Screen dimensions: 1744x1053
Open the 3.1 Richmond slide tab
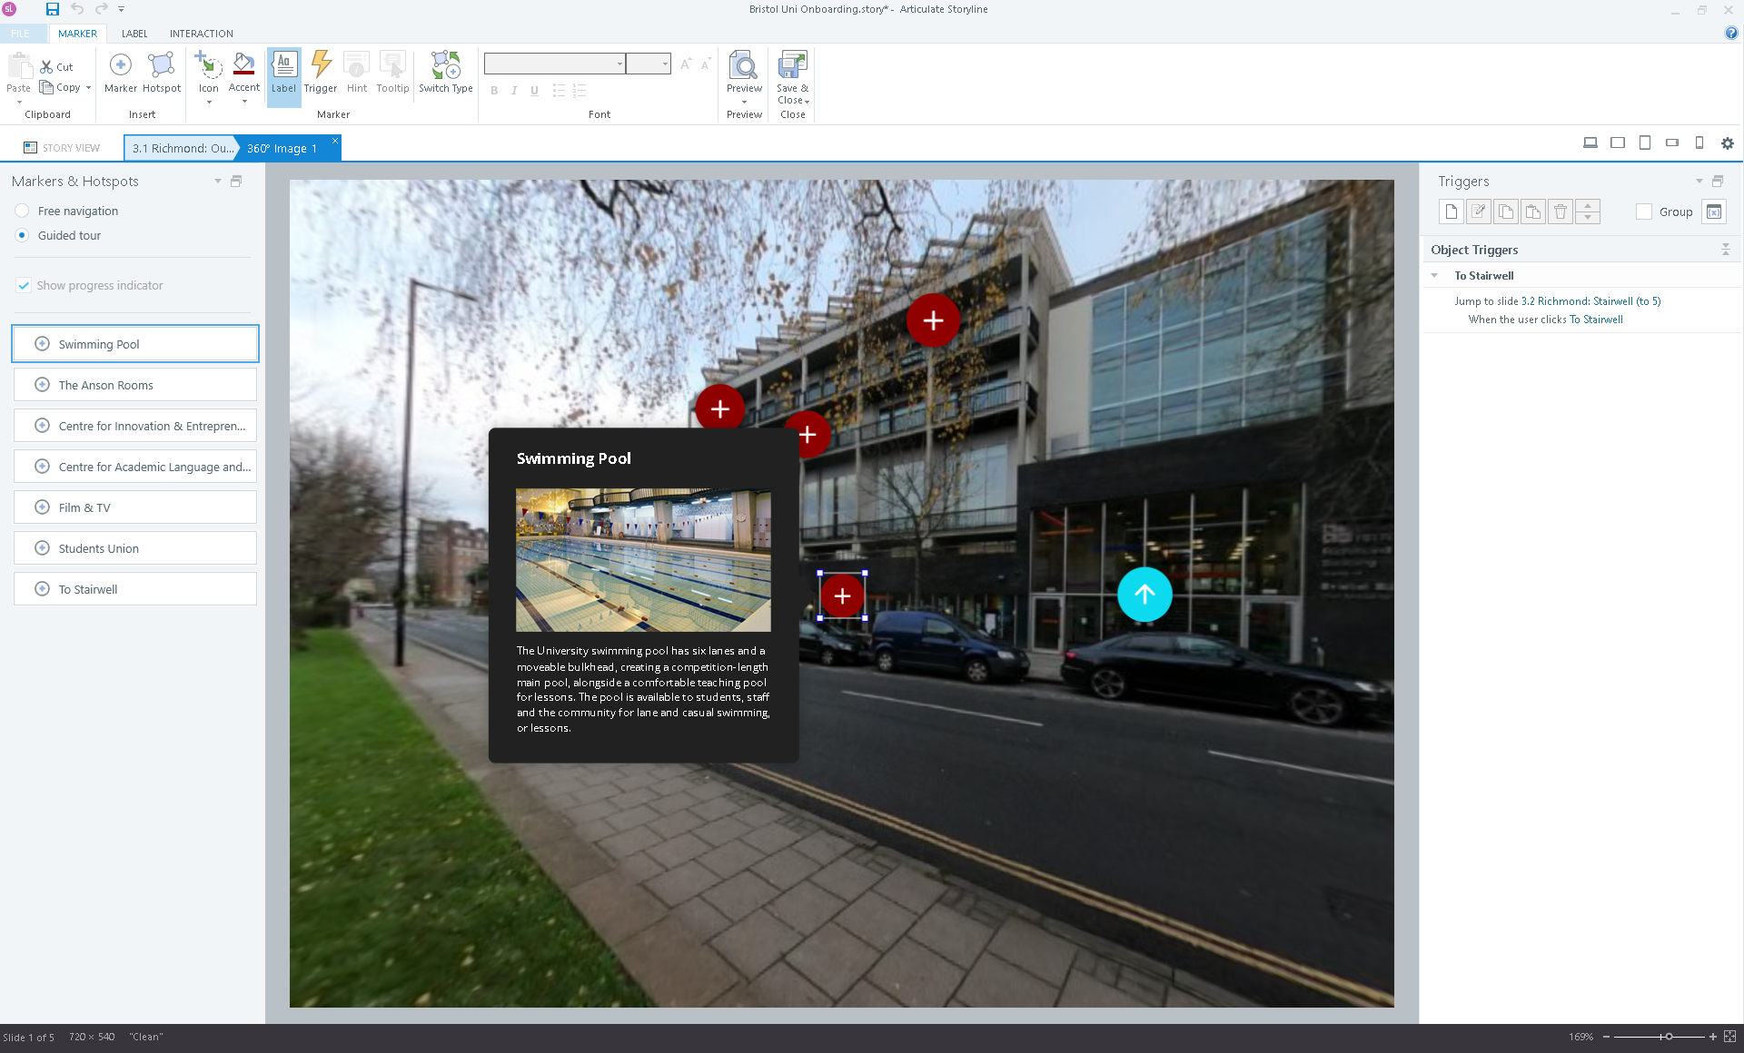[x=182, y=148]
